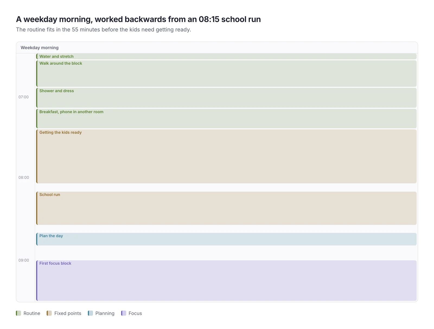Select the Plan the day block

[226, 239]
